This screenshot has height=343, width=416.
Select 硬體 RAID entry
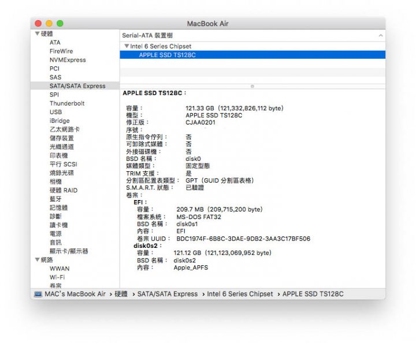(64, 190)
